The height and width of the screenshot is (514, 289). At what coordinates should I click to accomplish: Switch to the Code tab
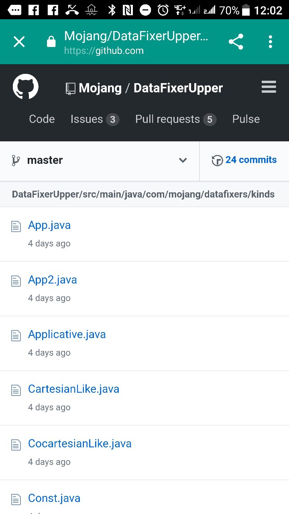pyautogui.click(x=42, y=119)
